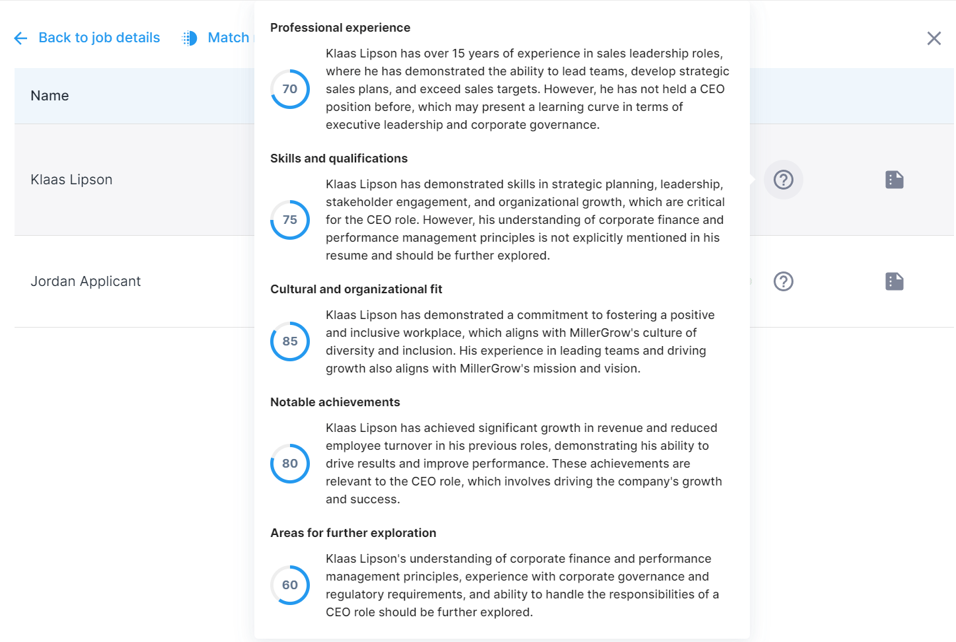Open the Match option in the header

(x=228, y=38)
